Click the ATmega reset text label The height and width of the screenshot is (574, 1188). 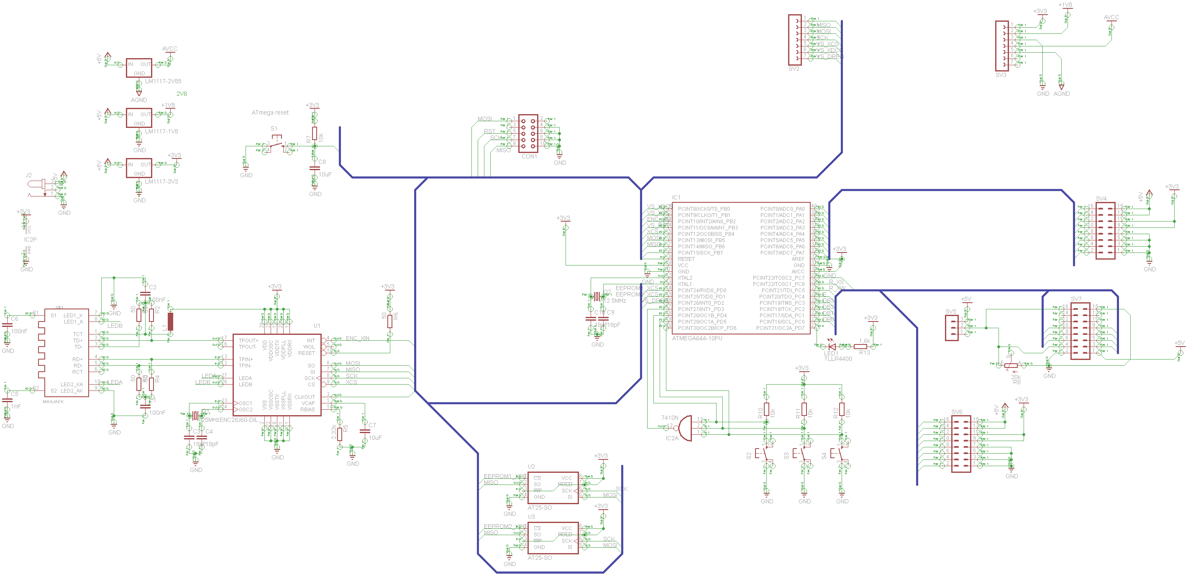270,112
